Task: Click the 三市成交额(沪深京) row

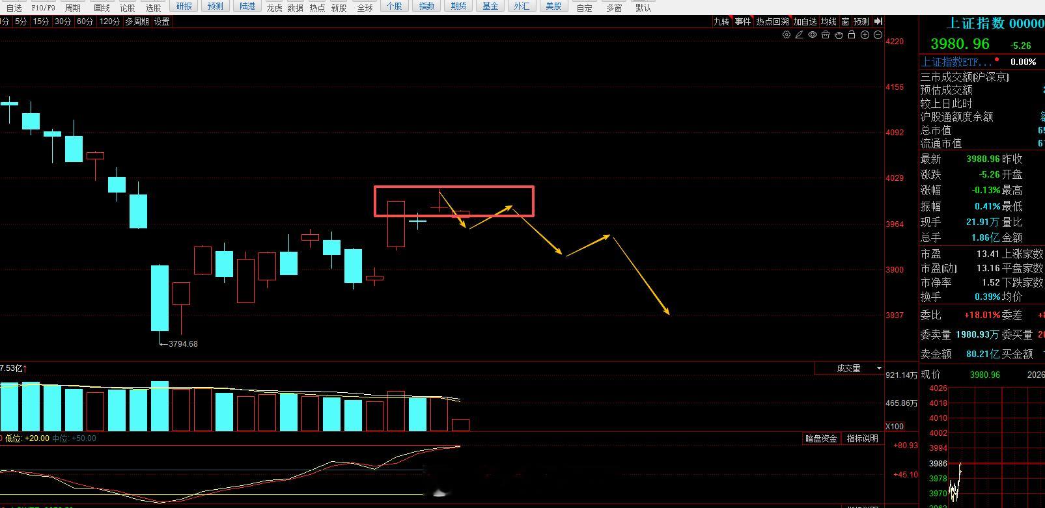Action: click(982, 77)
